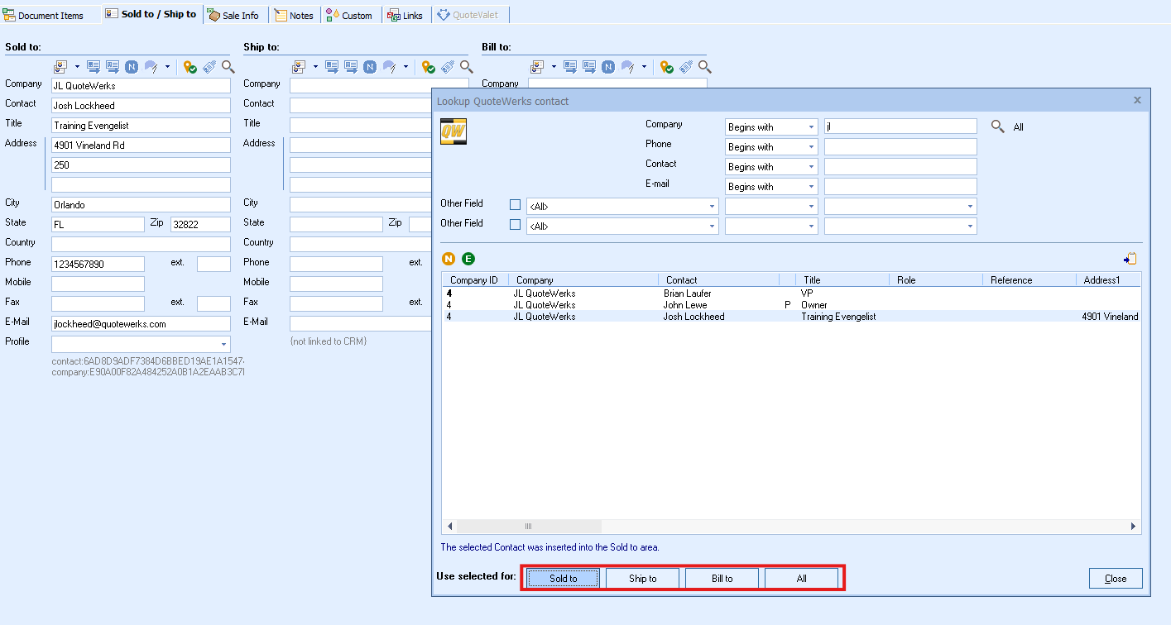Screen dimensions: 1171x625
Task: Click the blue N icon in Bill to toolbar
Action: [607, 67]
